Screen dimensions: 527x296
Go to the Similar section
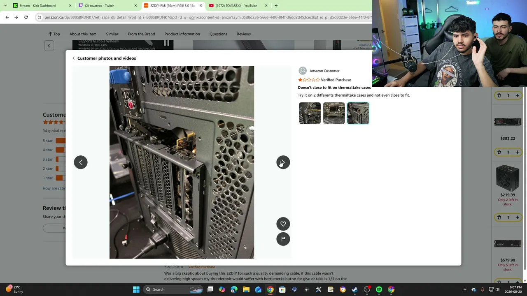(112, 34)
